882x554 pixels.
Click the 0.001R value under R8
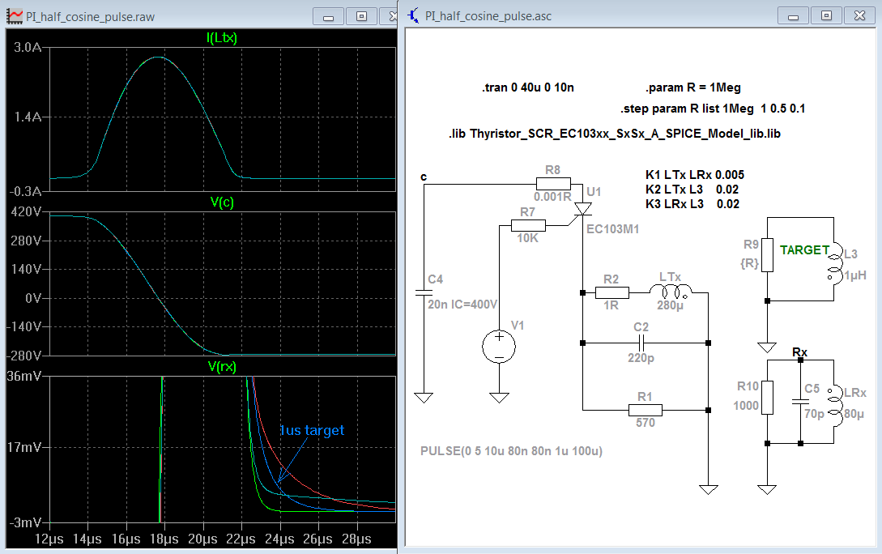552,197
